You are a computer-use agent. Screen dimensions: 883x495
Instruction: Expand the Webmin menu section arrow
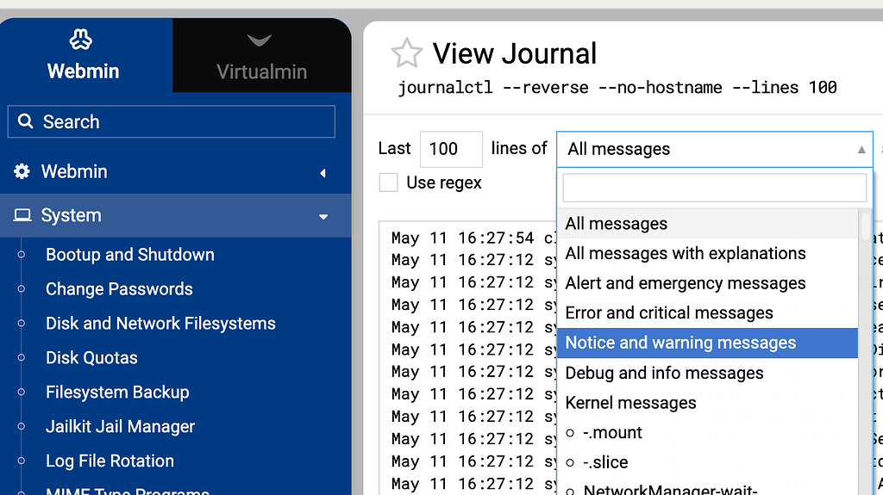(x=323, y=173)
